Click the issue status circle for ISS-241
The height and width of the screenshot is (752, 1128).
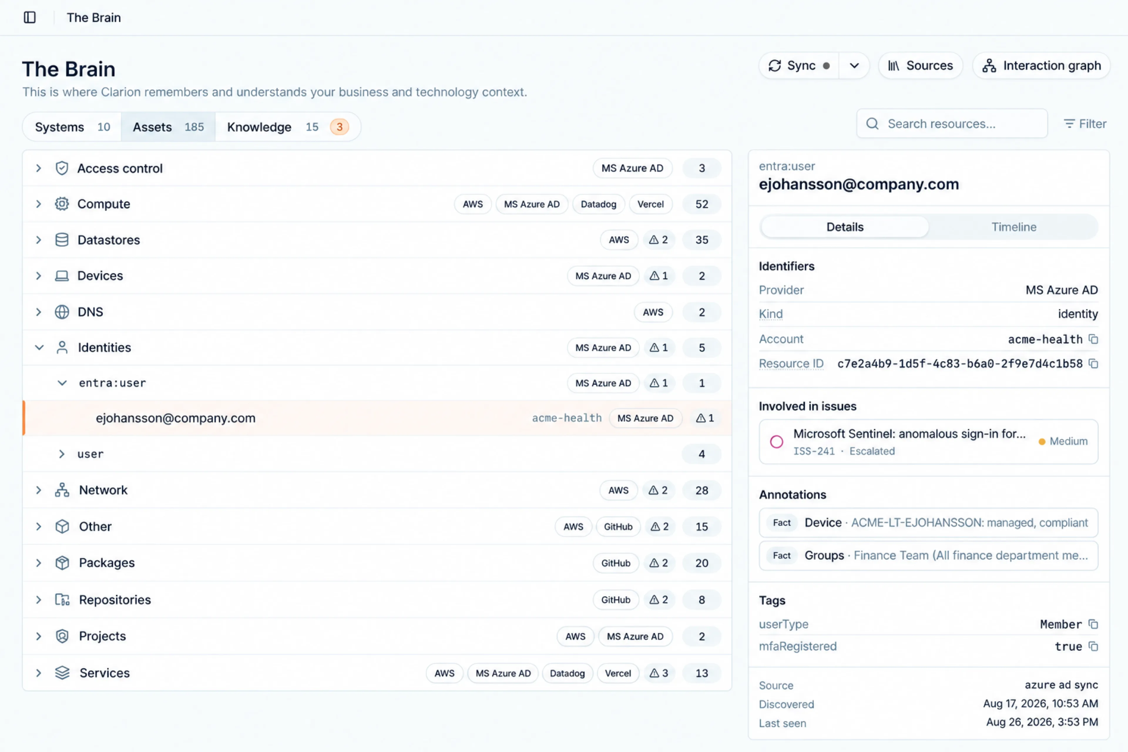(x=776, y=441)
